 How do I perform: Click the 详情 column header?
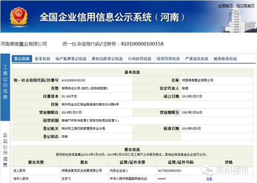coord(228,162)
